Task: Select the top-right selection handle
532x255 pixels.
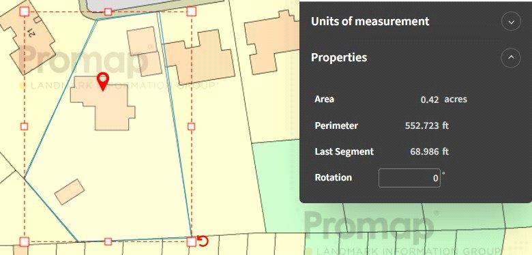Action: (192, 11)
